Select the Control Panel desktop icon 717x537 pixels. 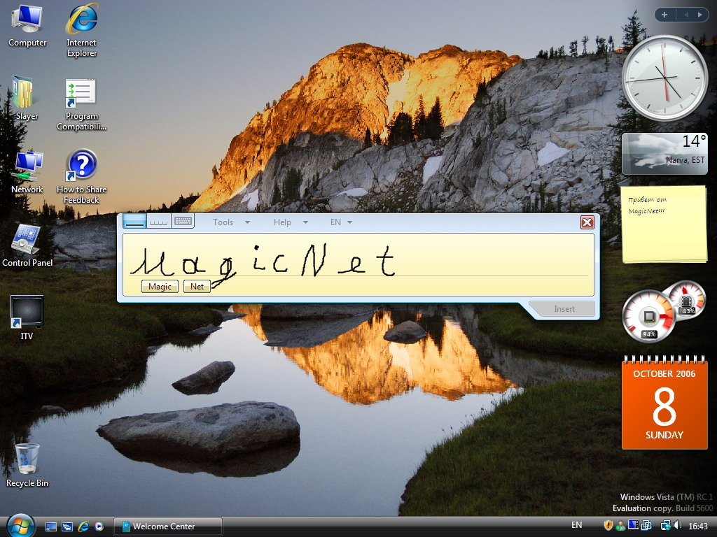27,245
